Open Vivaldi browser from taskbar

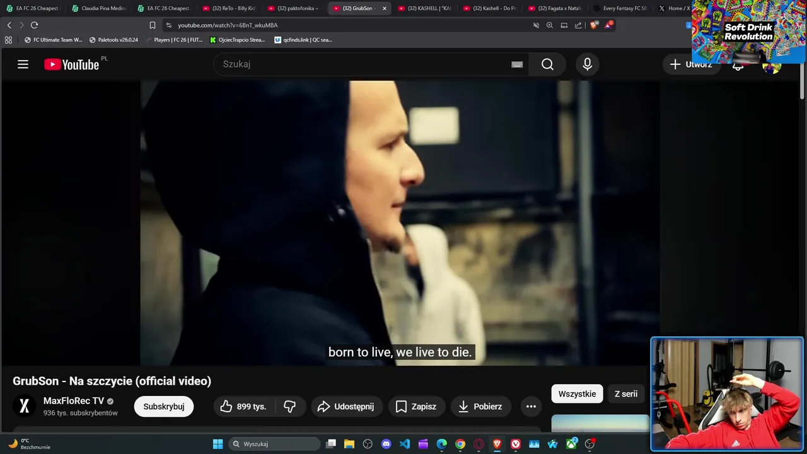point(516,444)
